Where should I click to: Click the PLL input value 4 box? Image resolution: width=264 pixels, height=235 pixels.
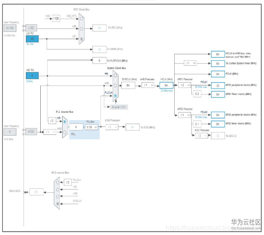click(x=76, y=127)
